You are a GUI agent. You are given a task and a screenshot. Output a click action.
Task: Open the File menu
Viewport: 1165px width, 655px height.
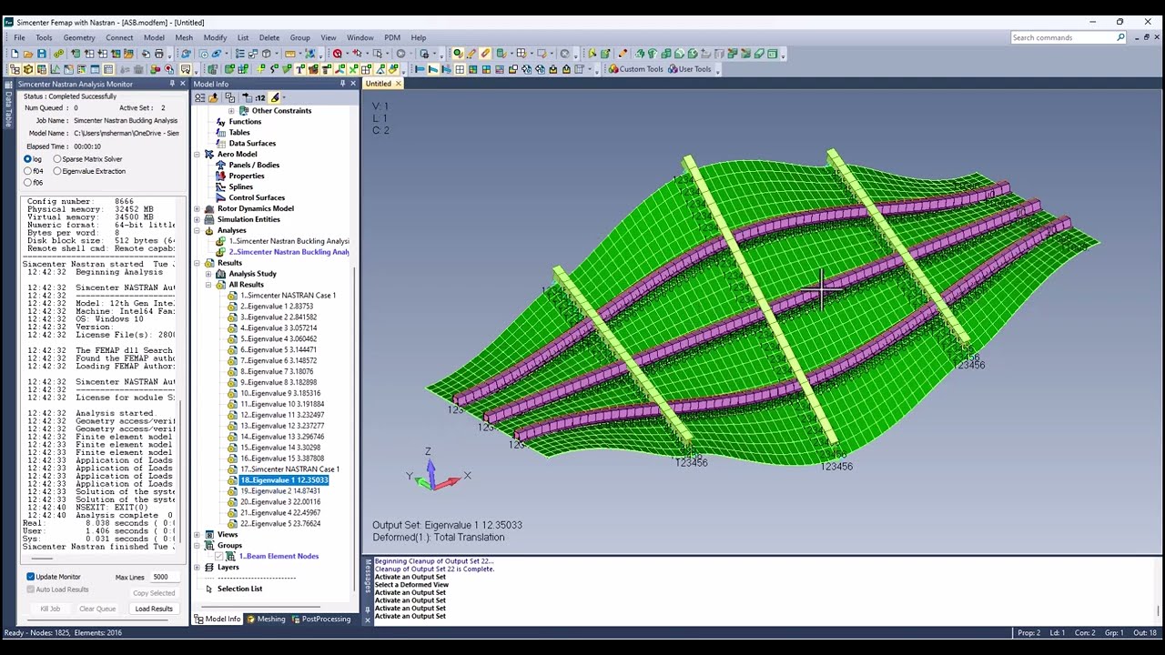[19, 37]
